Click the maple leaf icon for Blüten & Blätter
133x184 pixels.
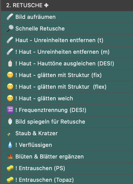pyautogui.click(x=10, y=156)
